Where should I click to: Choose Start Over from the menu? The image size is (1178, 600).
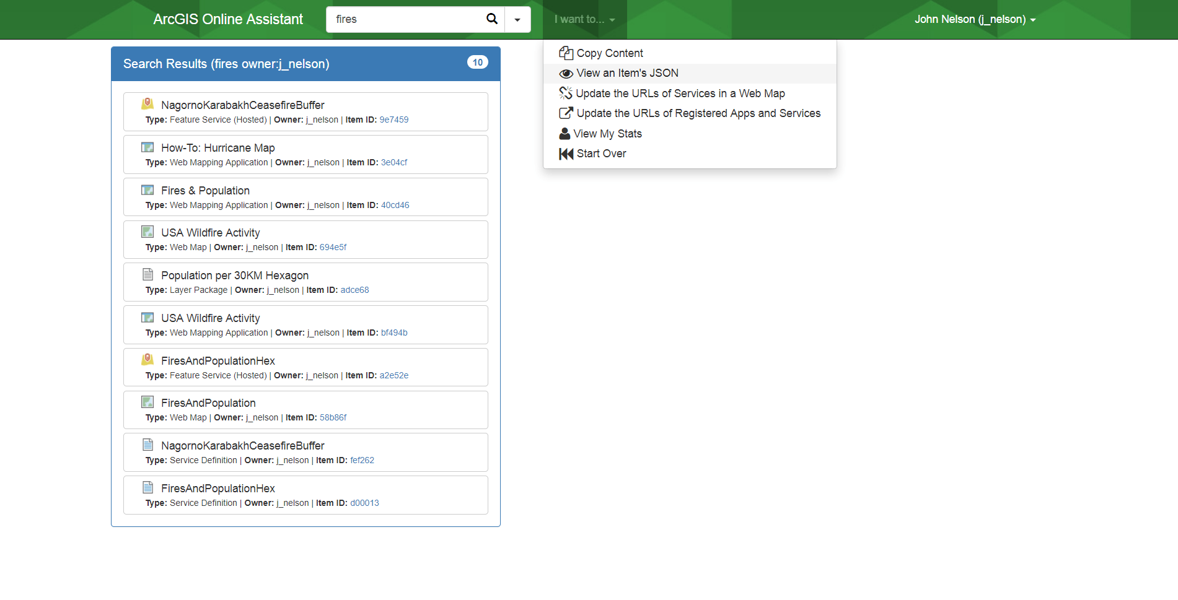(690, 154)
